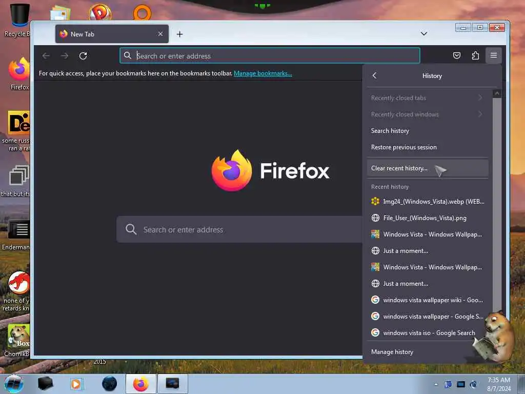Click the Firefox taskbar button

point(141,384)
